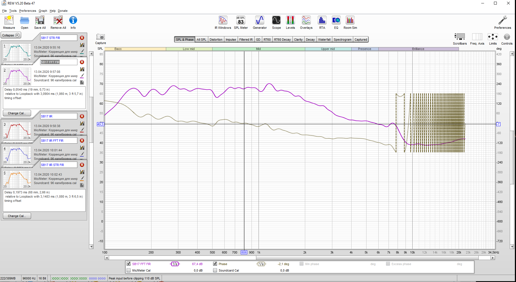
Task: Open the Tools menu
Action: 13,11
